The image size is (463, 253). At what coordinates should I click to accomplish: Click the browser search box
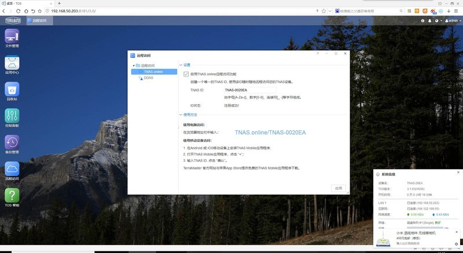(x=369, y=11)
